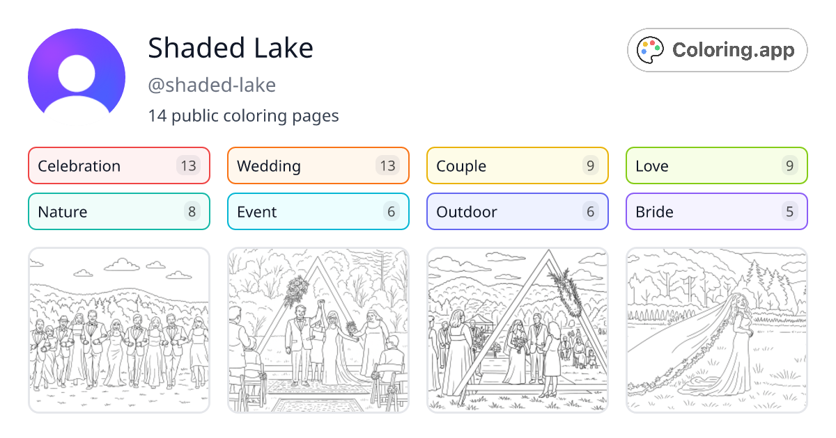836x438 pixels.
Task: Open the @shaded-lake profile handle link
Action: [212, 85]
